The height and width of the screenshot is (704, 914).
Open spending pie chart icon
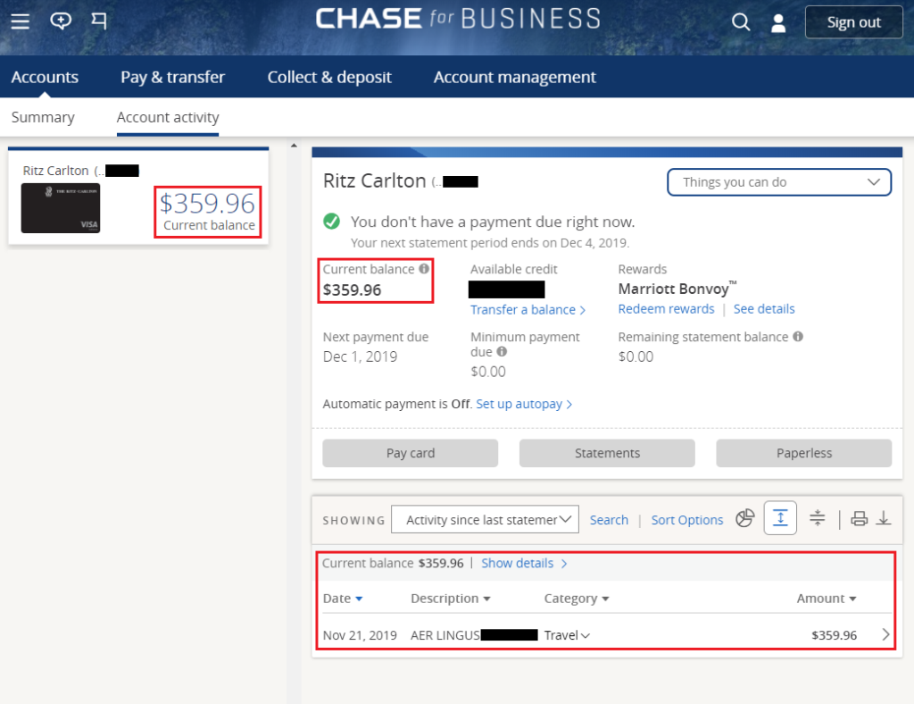tap(745, 518)
